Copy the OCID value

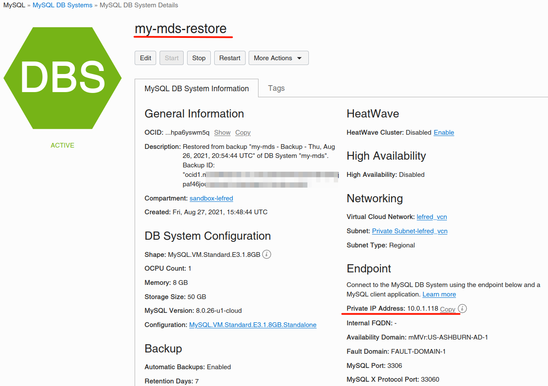tap(243, 133)
